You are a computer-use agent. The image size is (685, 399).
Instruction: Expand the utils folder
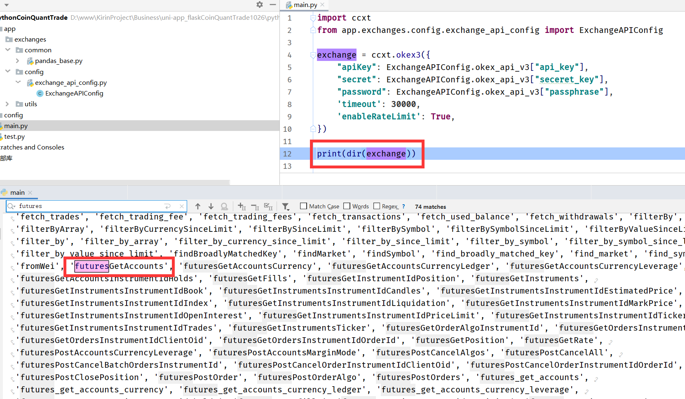click(x=7, y=104)
